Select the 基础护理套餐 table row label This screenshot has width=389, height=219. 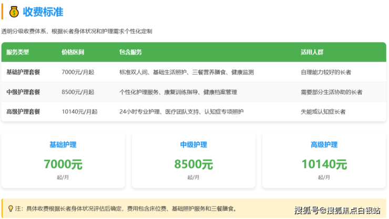[23, 72]
